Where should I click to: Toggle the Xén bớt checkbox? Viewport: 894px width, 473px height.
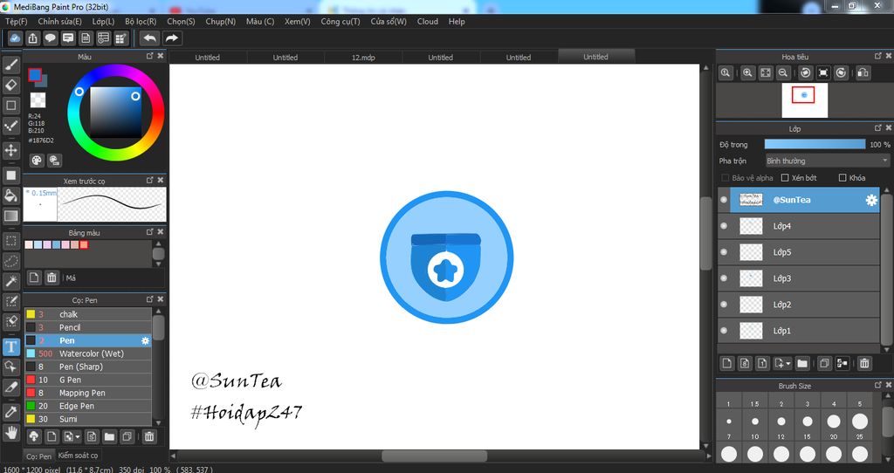[x=785, y=178]
